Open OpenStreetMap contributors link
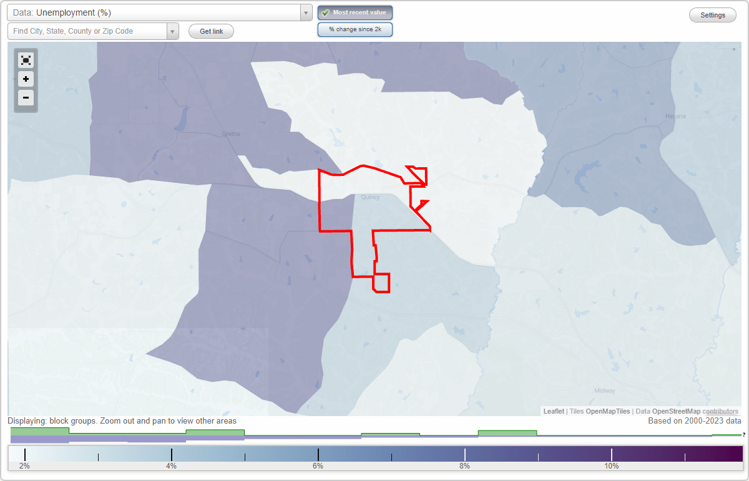Screen dimensions: 749x481 point(695,411)
